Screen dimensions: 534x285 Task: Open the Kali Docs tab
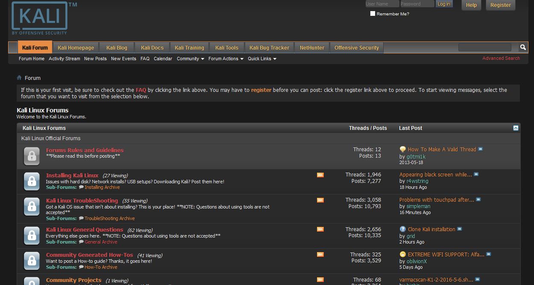tap(152, 47)
